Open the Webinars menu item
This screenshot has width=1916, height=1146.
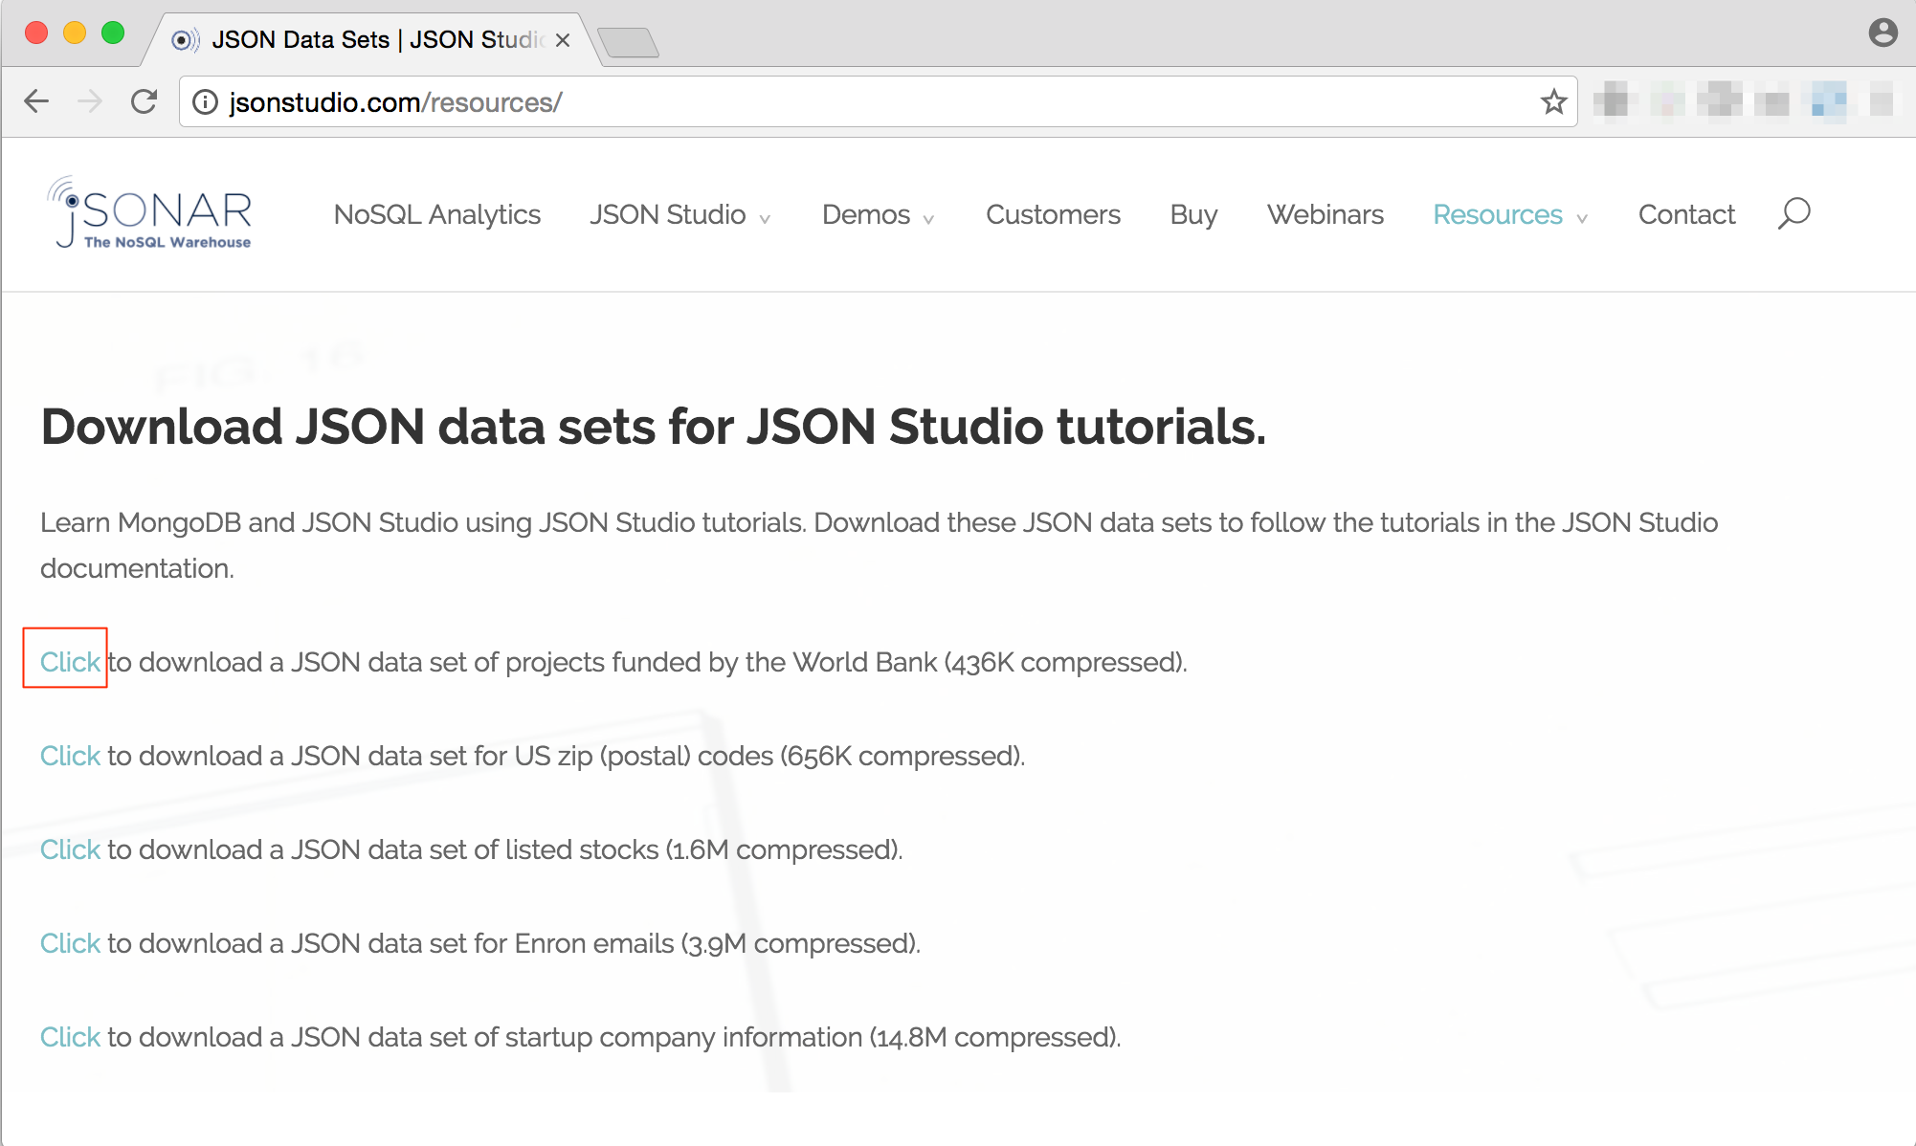click(x=1326, y=215)
